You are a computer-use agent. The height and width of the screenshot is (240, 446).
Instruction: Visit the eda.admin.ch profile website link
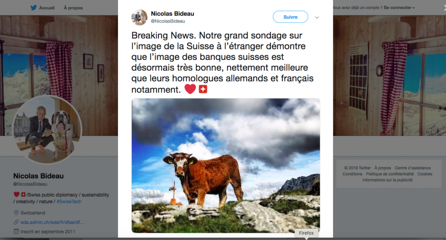(52, 222)
